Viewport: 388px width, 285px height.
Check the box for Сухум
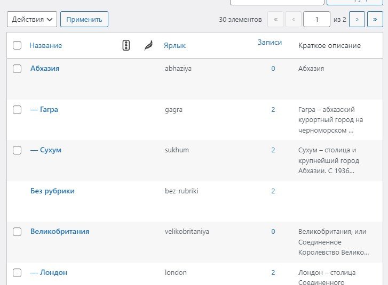[x=17, y=150]
